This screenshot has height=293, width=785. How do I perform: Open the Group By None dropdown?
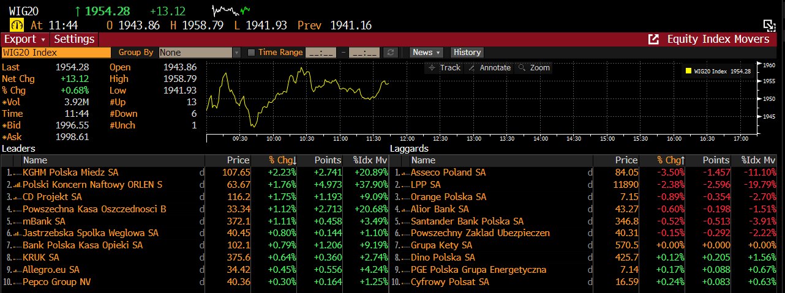pos(200,53)
